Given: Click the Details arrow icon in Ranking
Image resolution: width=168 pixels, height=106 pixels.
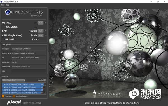Looking at the screenshot, I should click(45, 80).
